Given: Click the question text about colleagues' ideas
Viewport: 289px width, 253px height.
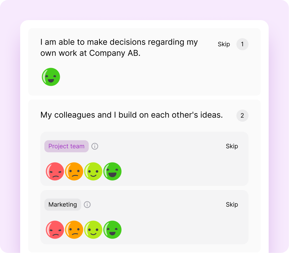Looking at the screenshot, I should point(131,115).
